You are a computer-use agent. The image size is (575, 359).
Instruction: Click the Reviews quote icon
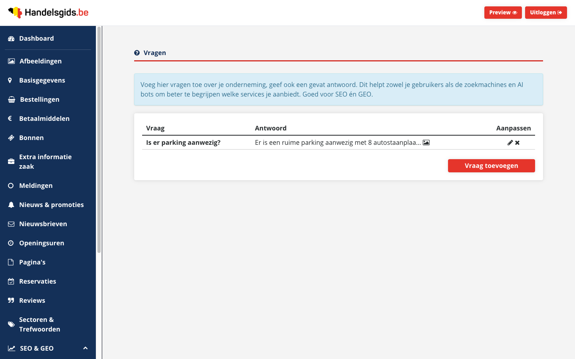pyautogui.click(x=11, y=300)
